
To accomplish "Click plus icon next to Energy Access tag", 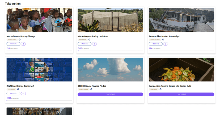I will click(19, 40).
